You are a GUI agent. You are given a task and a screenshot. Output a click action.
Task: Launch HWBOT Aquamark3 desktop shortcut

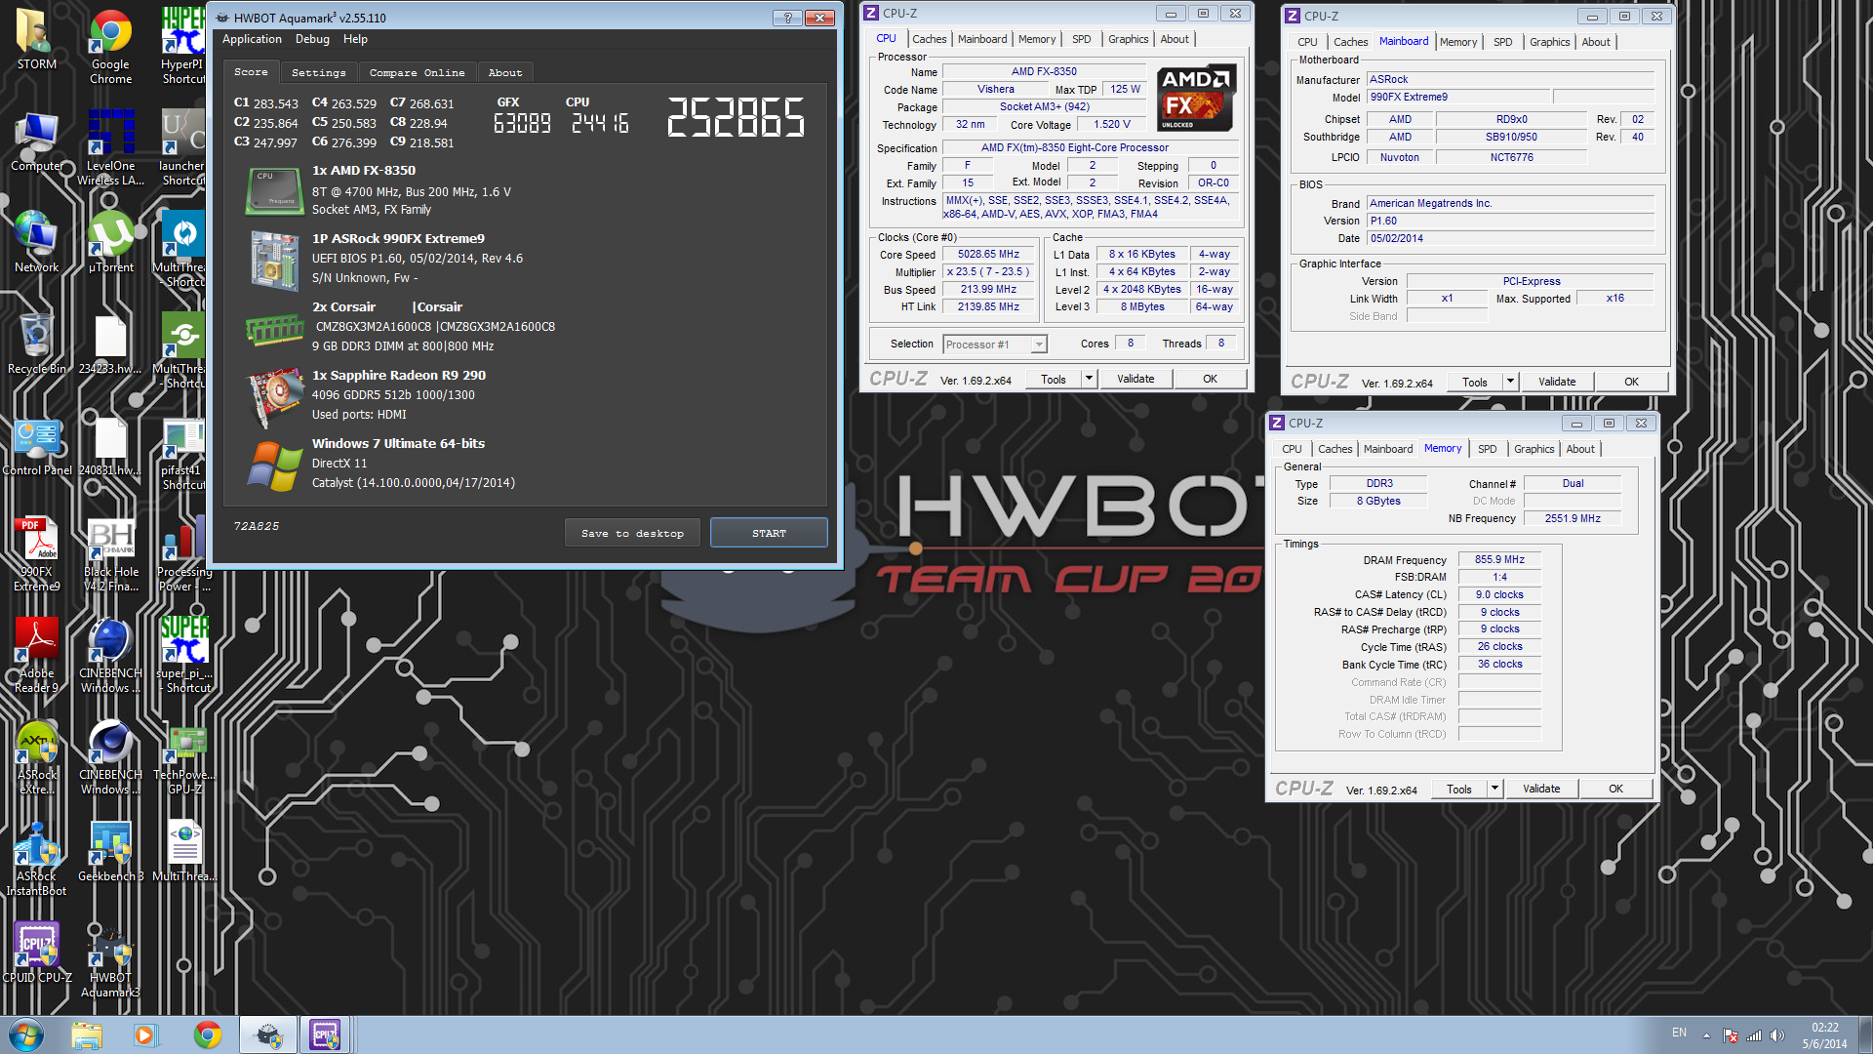tap(110, 959)
